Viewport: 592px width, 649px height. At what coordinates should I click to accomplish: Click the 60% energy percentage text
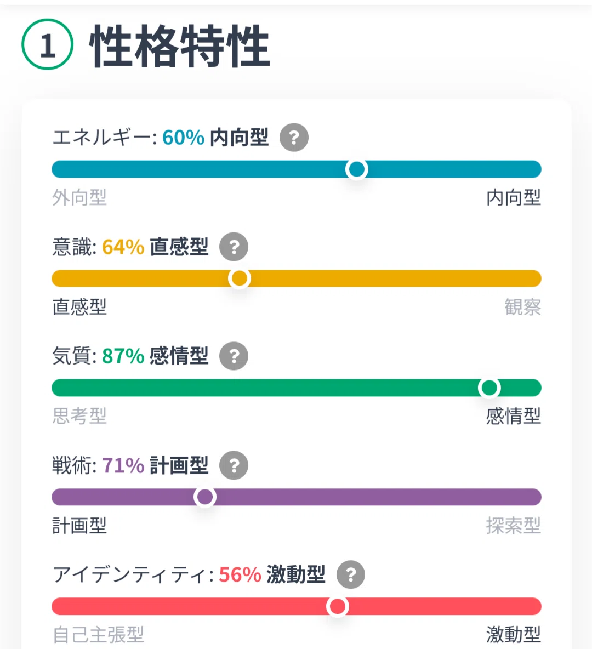click(x=184, y=138)
